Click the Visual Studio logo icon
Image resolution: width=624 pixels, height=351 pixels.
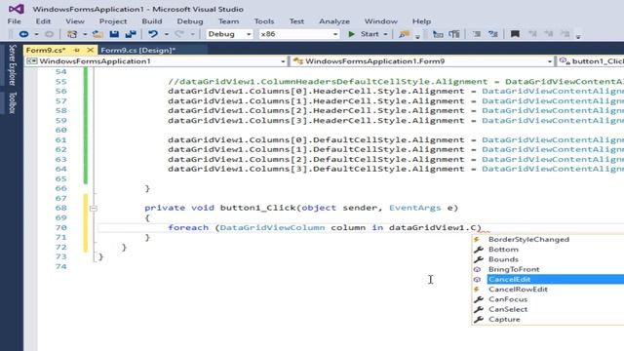coord(16,9)
